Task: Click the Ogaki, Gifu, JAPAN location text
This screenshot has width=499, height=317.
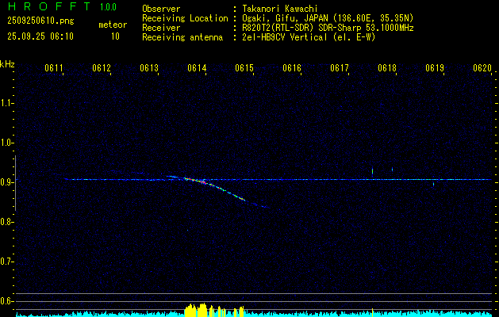Action: (328, 18)
